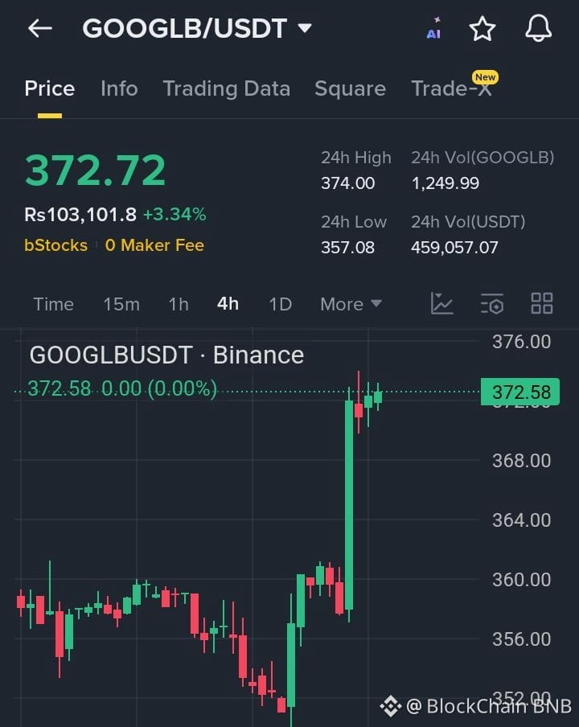
Task: Open the Trade-X tab
Action: pyautogui.click(x=451, y=88)
